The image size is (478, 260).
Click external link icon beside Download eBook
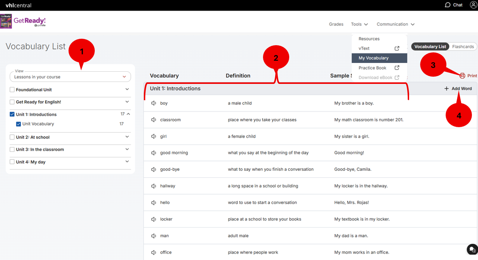coord(397,77)
